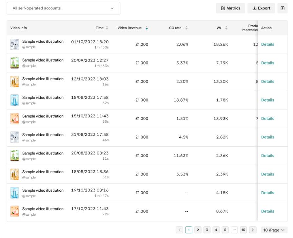Open Details for video with 18.87% CO rate
293x238 pixels.
(x=267, y=100)
